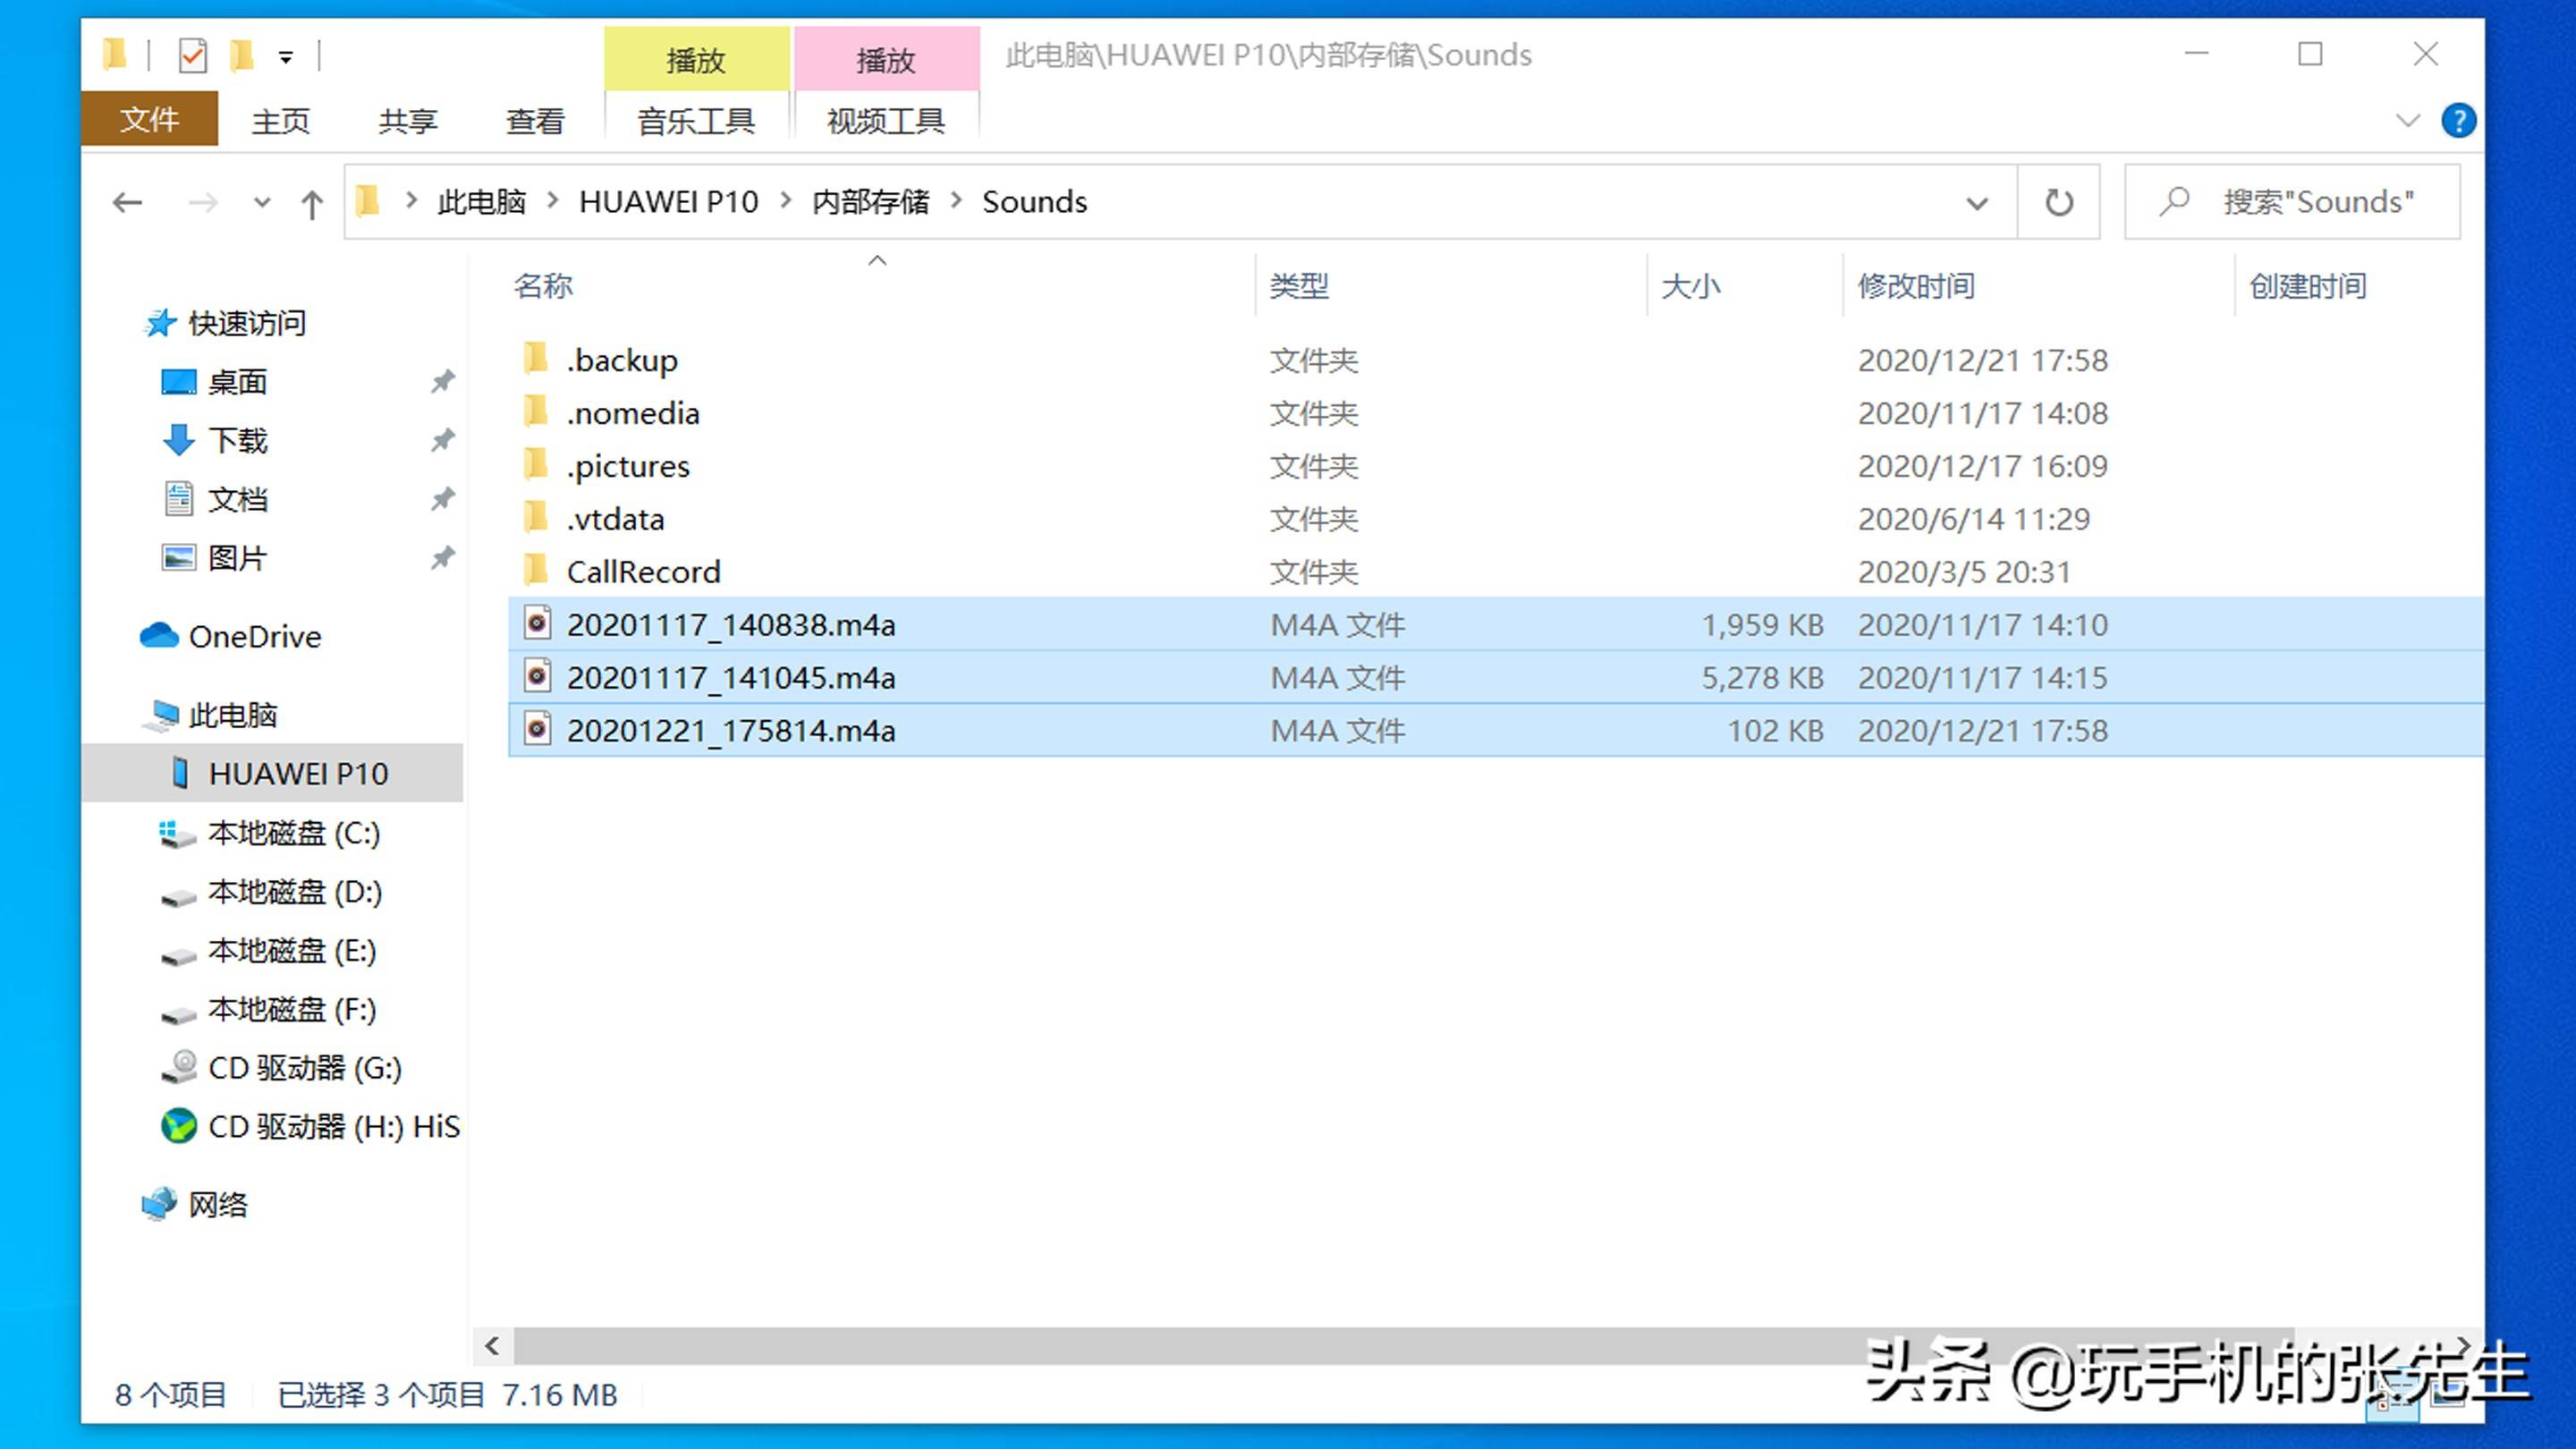This screenshot has height=1449, width=2576.
Task: Click the folder icon of CallRecord
Action: point(536,571)
